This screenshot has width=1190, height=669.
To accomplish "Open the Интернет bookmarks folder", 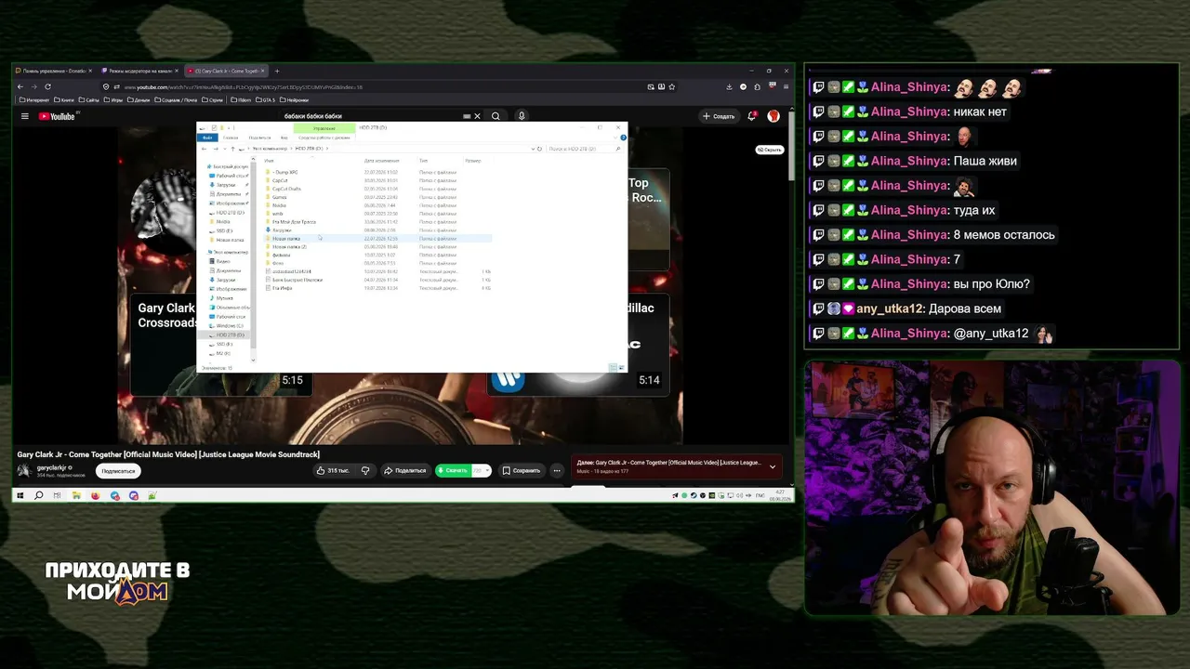I will pyautogui.click(x=34, y=99).
